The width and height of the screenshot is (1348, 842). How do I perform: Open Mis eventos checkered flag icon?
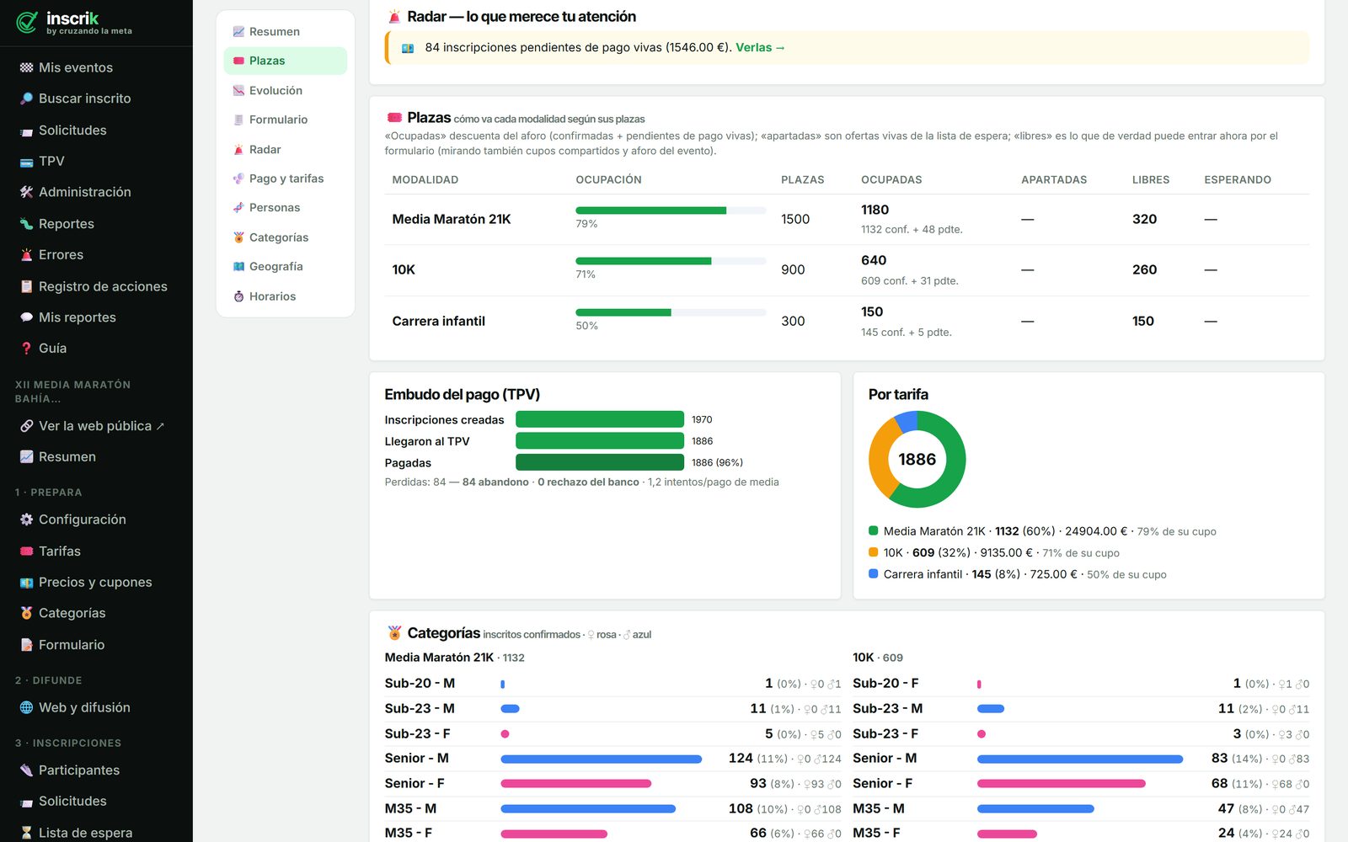(x=26, y=67)
